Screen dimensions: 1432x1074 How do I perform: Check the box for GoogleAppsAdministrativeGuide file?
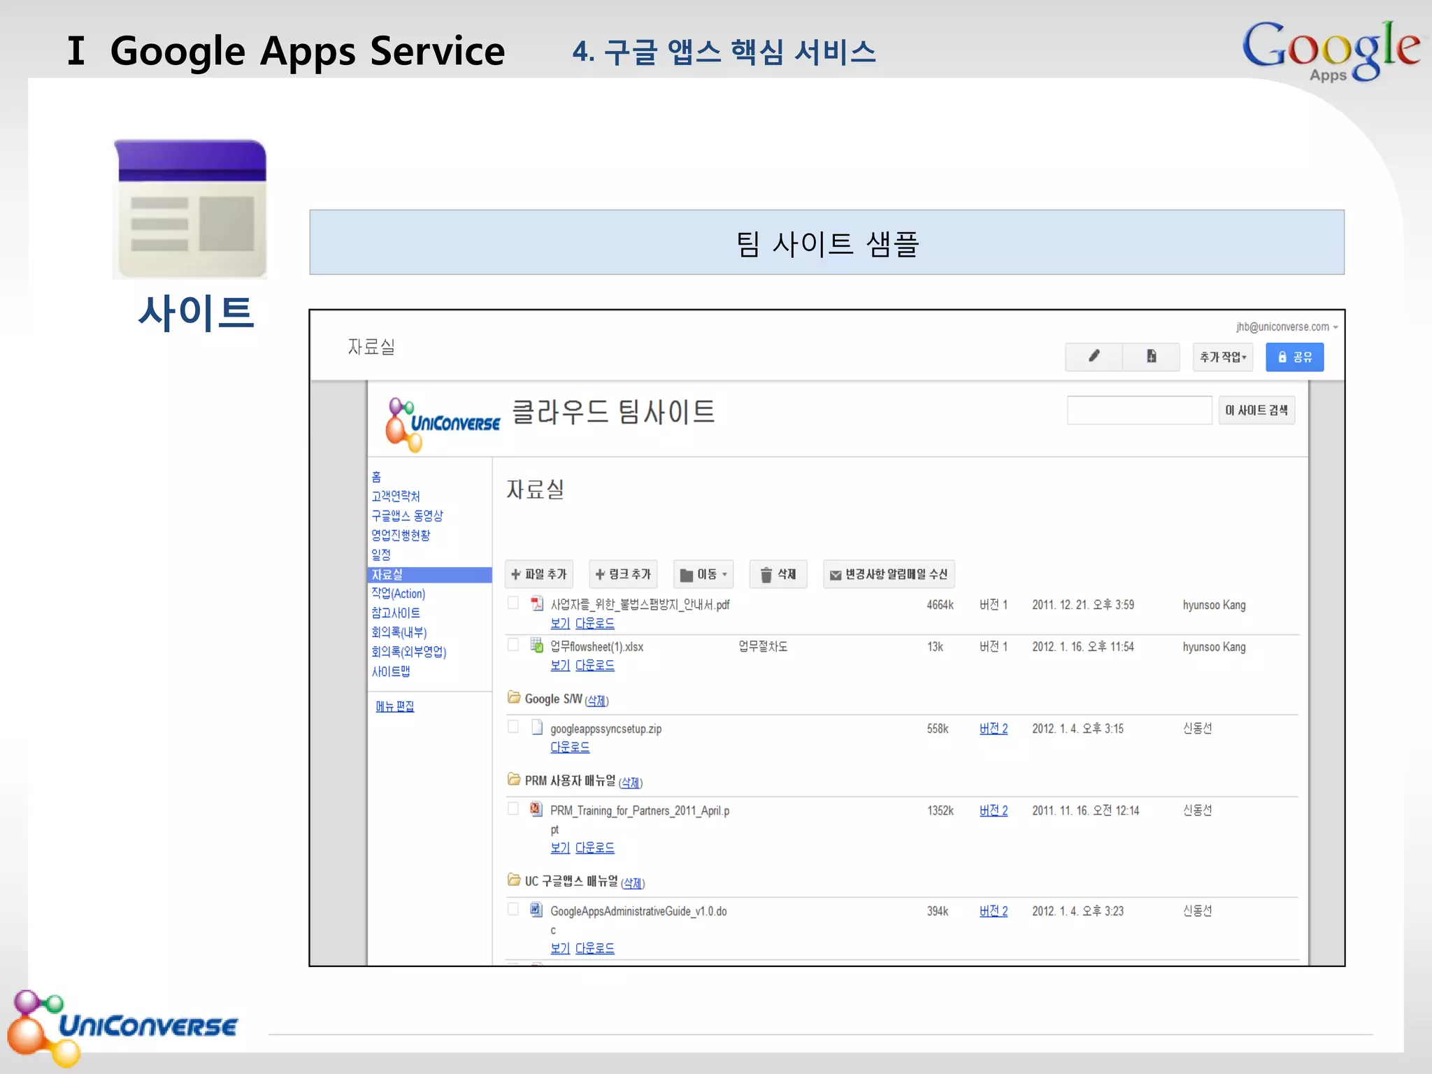513,909
